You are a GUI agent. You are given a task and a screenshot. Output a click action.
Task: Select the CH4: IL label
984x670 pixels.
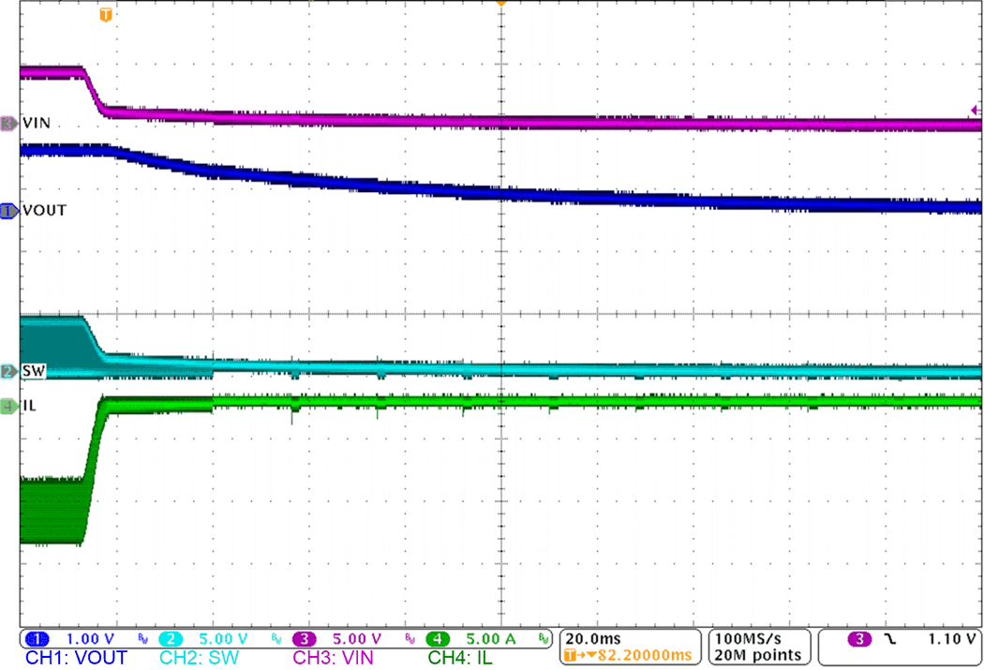click(460, 657)
